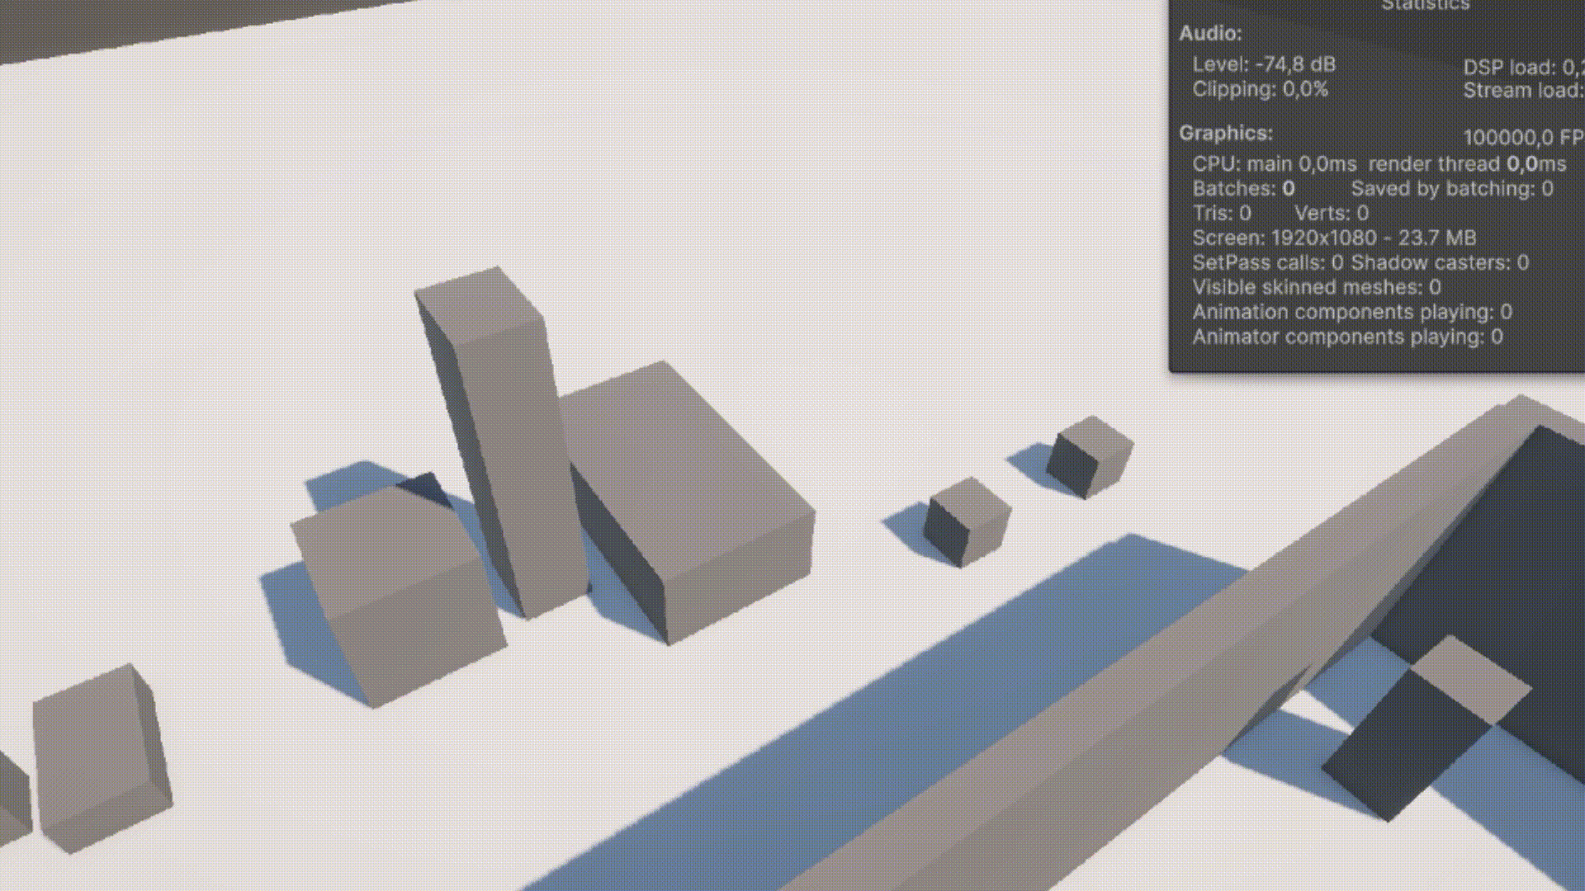The height and width of the screenshot is (891, 1585).
Task: Click the Batches count line
Action: point(1243,189)
